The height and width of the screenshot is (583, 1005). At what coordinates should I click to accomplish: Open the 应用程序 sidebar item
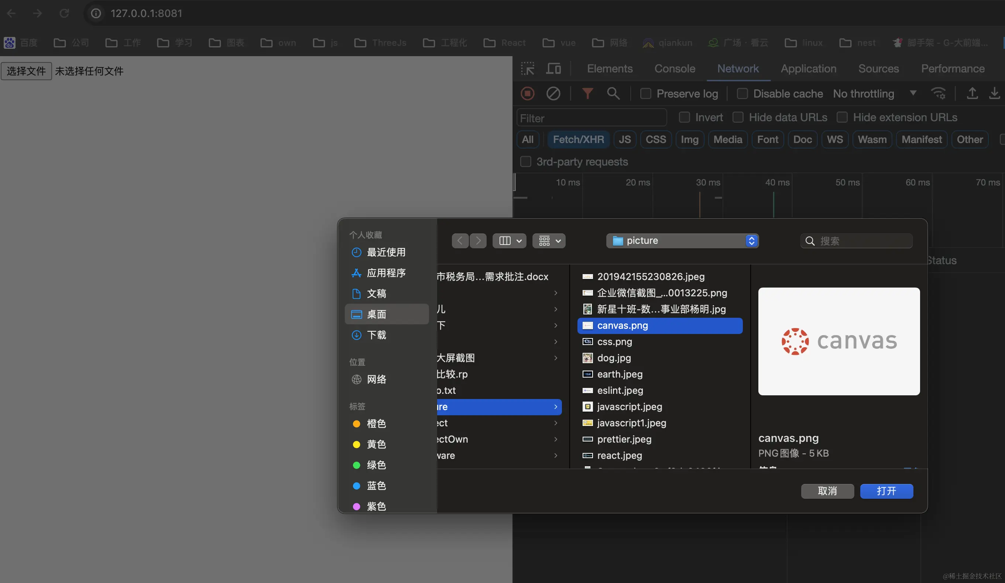coord(387,273)
